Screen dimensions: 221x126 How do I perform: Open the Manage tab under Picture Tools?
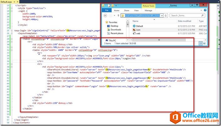(148, 10)
